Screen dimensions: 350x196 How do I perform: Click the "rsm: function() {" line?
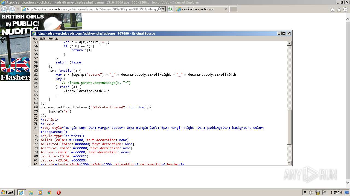coord(65,71)
